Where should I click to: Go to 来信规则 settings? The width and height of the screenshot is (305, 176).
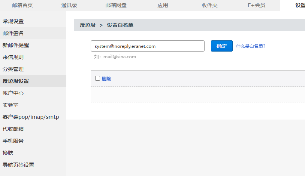(x=13, y=57)
